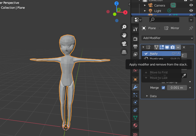Click the Y axis gizmo handle
The image size is (196, 136).
119,10
